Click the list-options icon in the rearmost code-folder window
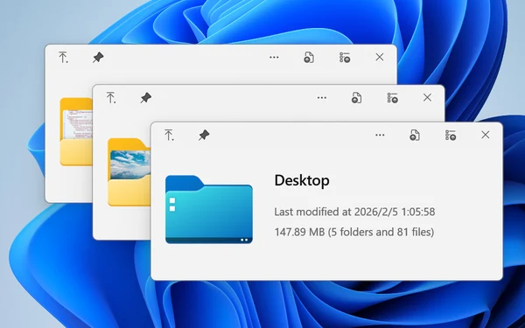 pyautogui.click(x=345, y=57)
